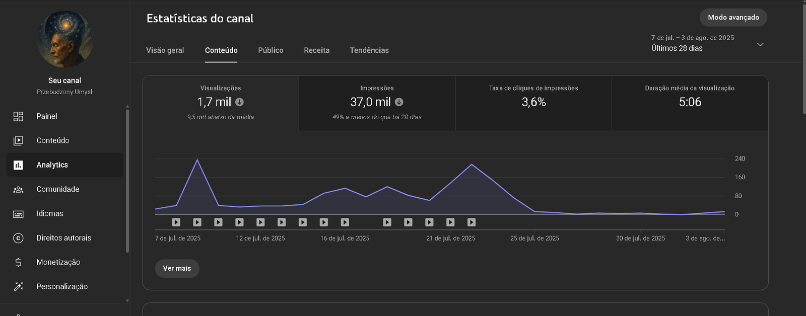
Task: Expand the Últimos 28 dias date range dropdown
Action: point(707,44)
